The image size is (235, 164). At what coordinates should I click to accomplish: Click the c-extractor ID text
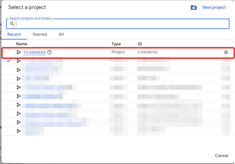pos(148,52)
